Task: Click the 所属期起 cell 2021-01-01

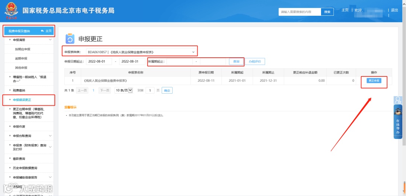Action: (x=237, y=81)
